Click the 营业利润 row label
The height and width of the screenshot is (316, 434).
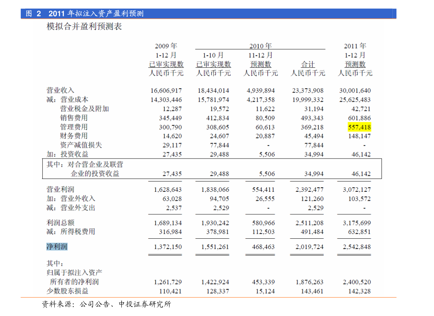60,190
